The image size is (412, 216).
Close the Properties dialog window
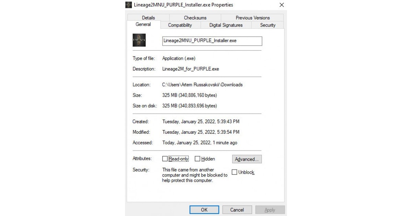coord(282,5)
